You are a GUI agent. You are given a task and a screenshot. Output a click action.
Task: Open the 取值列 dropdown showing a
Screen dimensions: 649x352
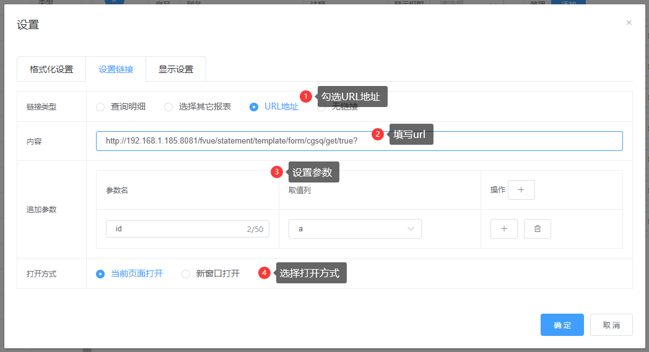click(355, 229)
